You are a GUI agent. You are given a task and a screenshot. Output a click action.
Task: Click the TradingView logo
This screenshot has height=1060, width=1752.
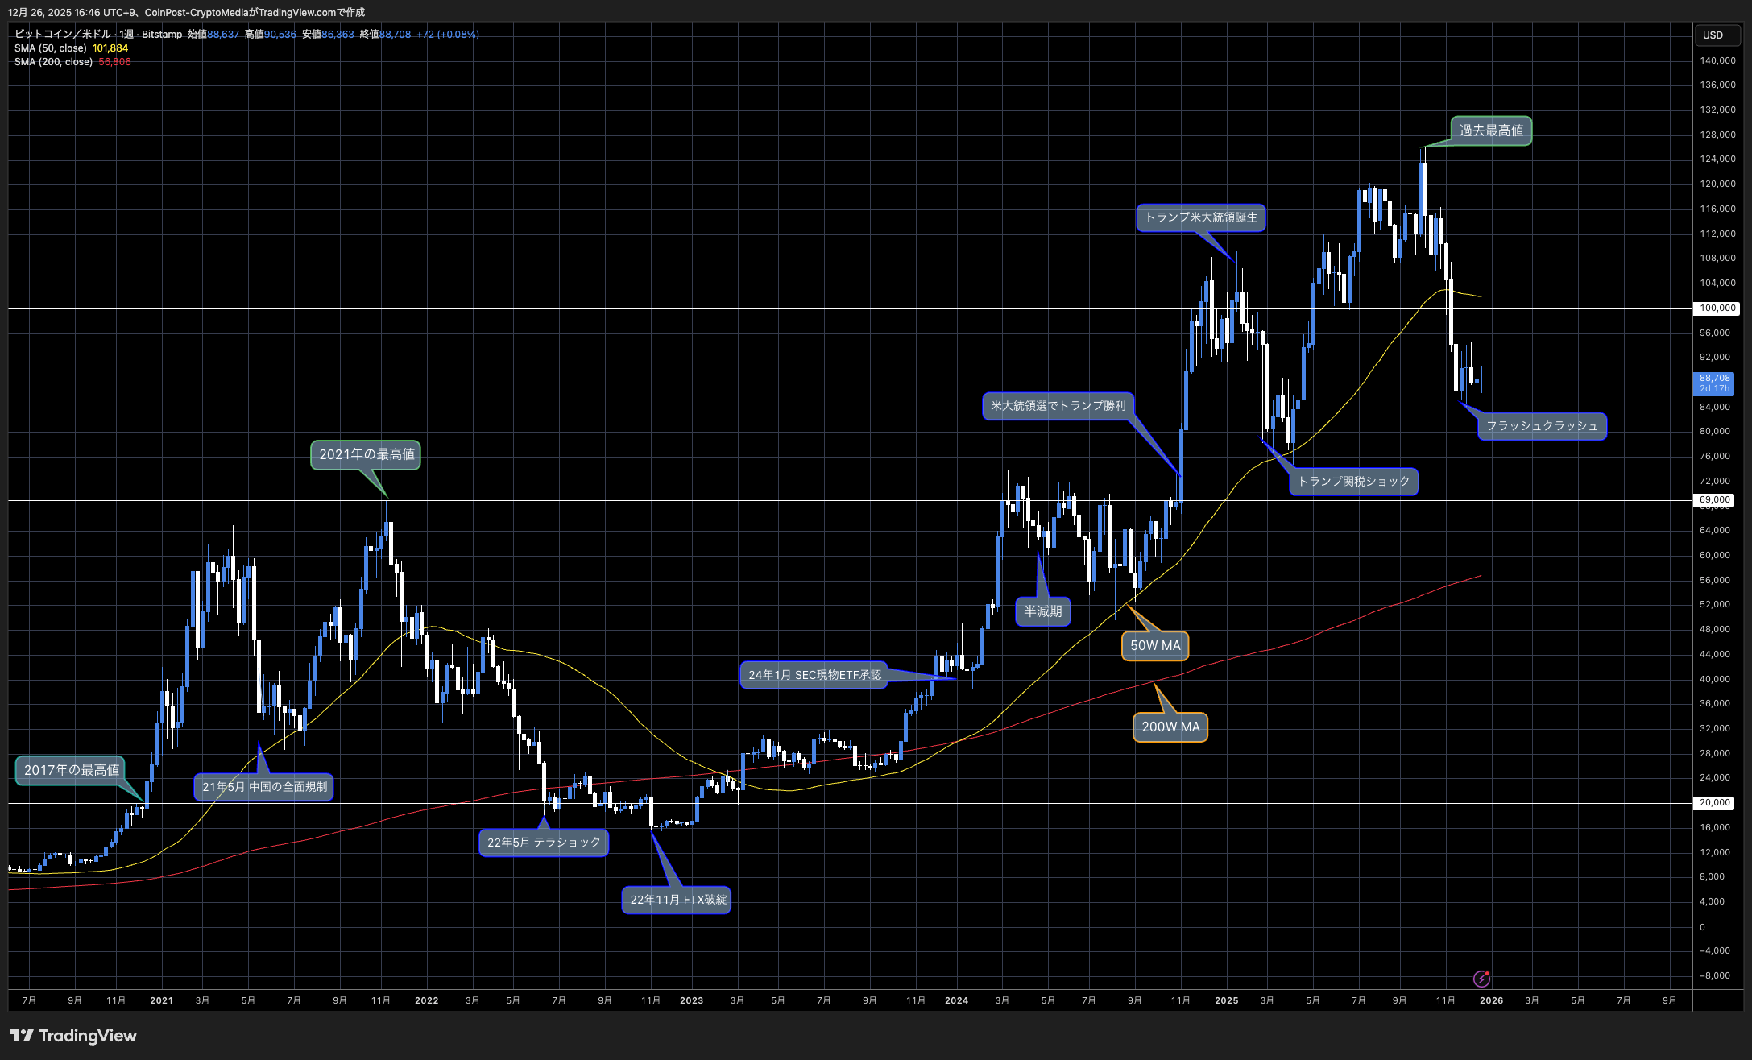click(x=73, y=1036)
